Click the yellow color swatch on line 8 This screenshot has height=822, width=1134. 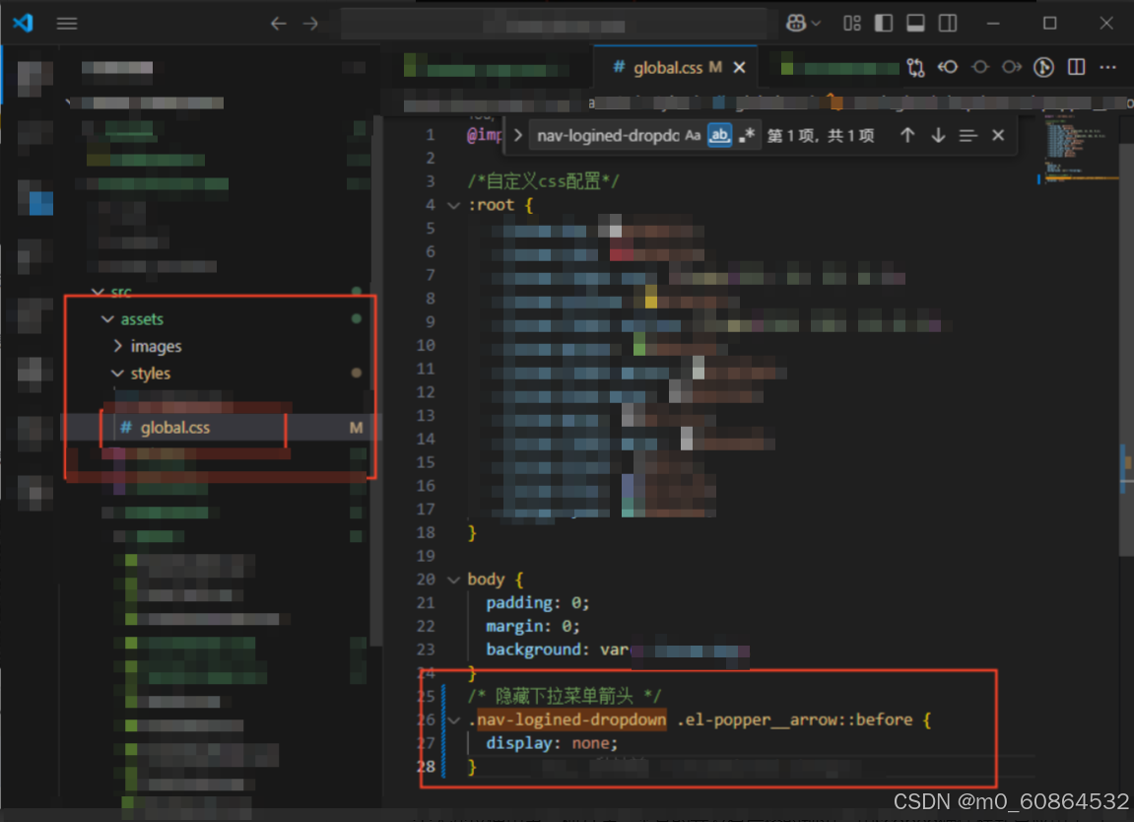point(651,299)
